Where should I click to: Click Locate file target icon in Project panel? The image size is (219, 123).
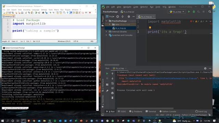tap(118, 17)
